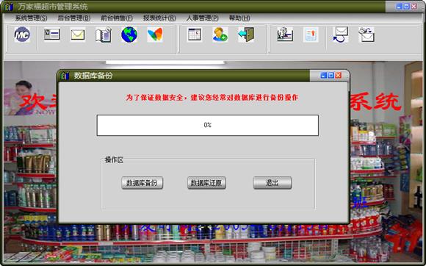Click the exit door arrow icon

246,35
